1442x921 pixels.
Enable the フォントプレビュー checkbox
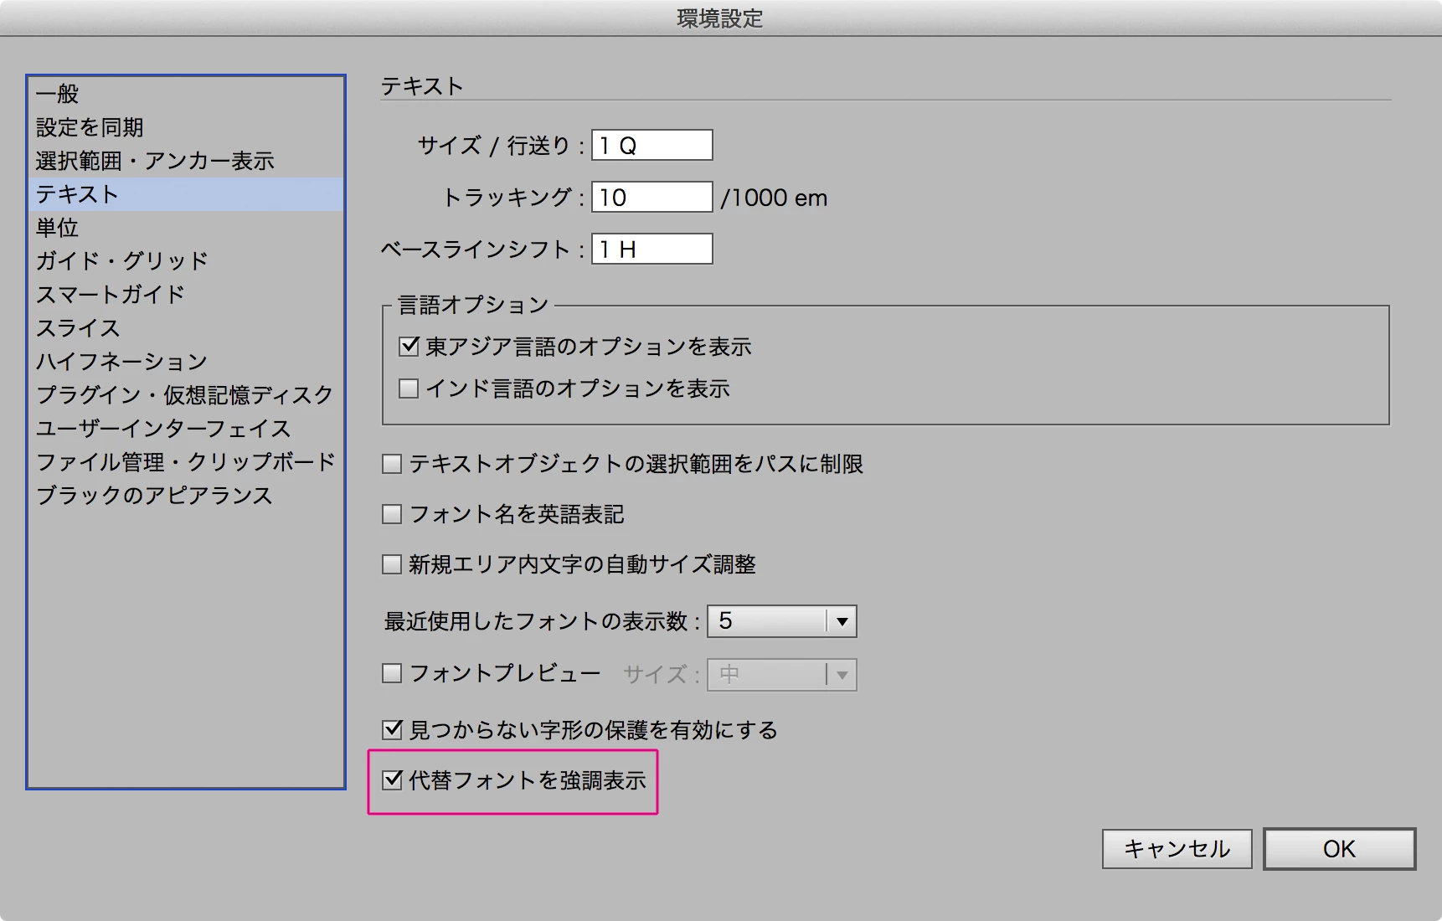tap(392, 673)
